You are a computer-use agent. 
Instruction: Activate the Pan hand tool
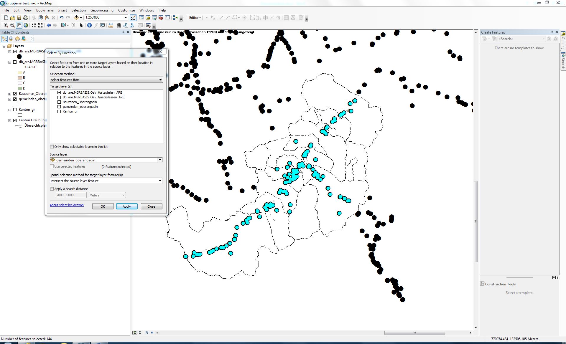(19, 25)
